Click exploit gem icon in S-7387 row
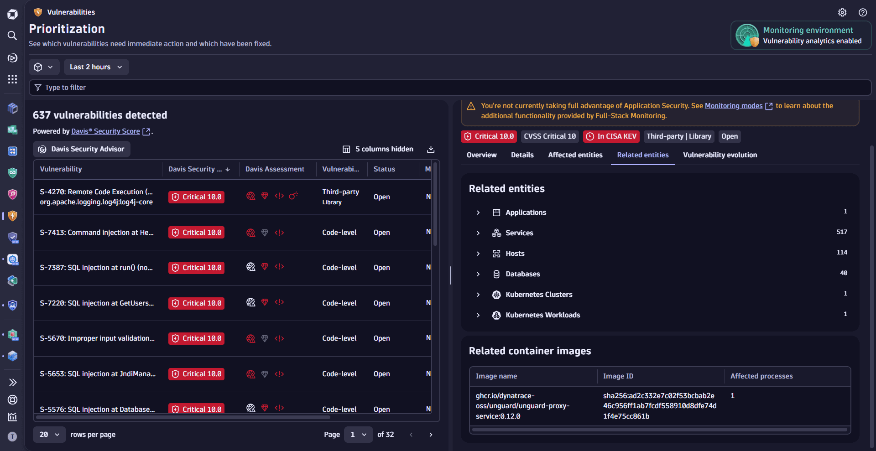 point(265,267)
